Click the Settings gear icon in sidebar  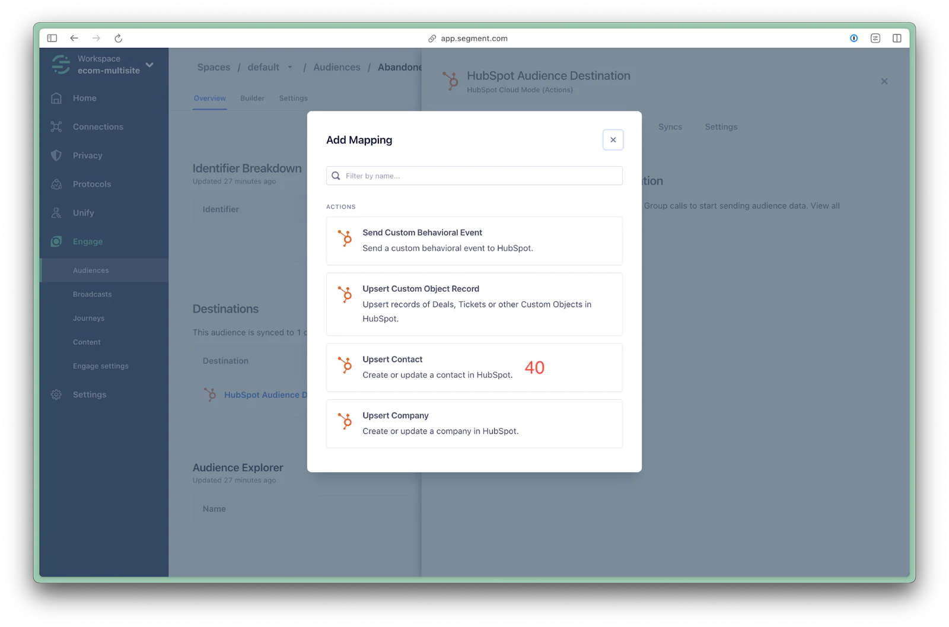coord(56,395)
